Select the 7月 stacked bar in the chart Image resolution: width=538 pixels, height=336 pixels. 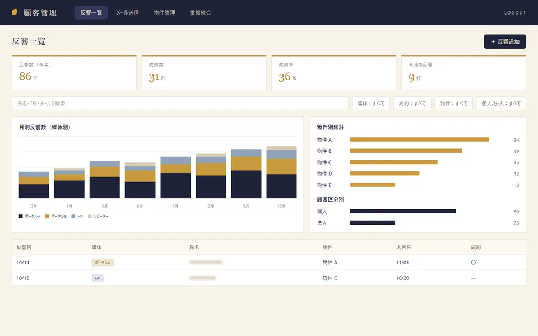pyautogui.click(x=175, y=178)
